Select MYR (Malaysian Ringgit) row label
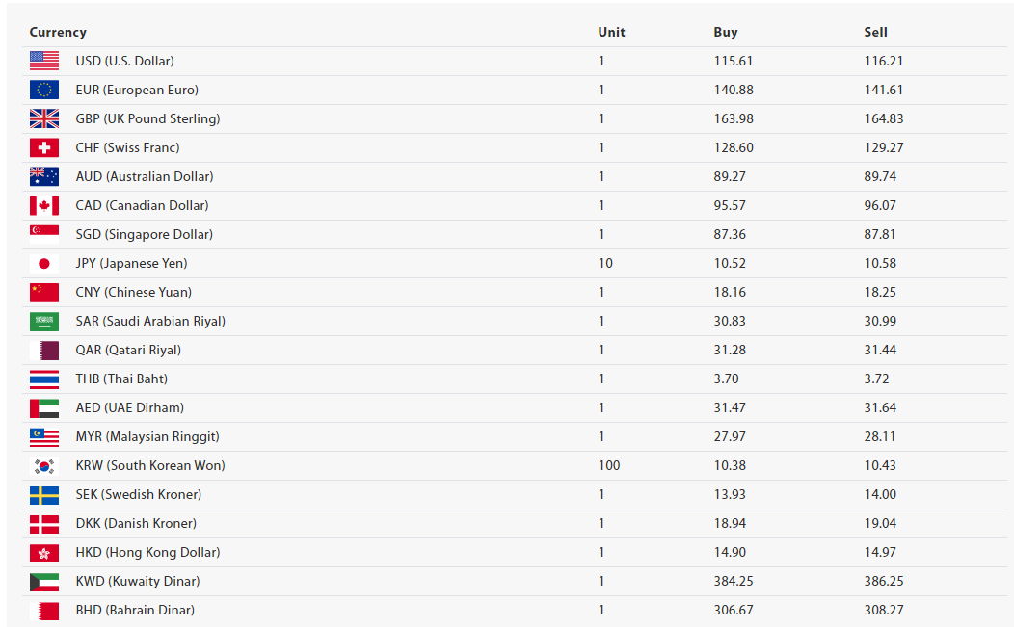This screenshot has height=627, width=1014. tap(147, 437)
